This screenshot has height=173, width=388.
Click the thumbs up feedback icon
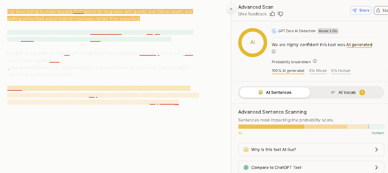(272, 14)
